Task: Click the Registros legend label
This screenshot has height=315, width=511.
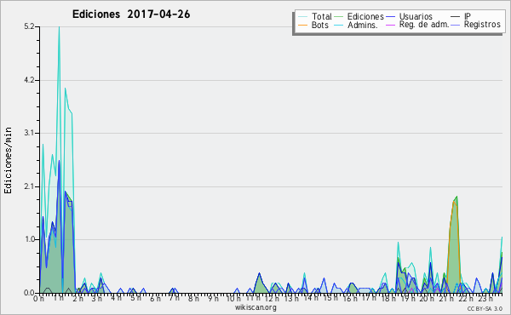Action: [x=482, y=25]
